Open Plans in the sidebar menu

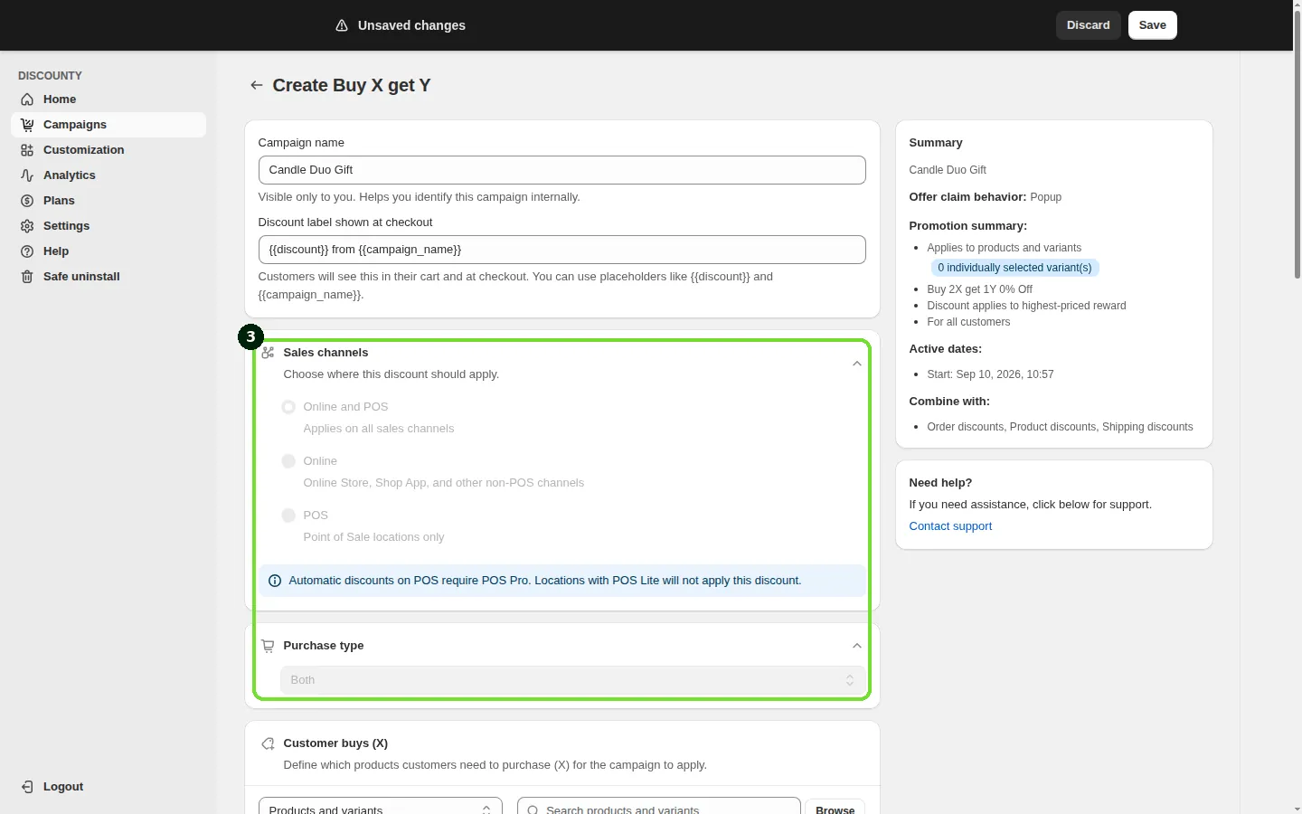(x=108, y=201)
